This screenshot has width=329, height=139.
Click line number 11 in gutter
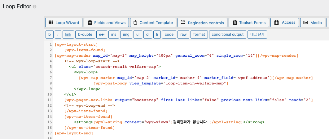point(50,100)
